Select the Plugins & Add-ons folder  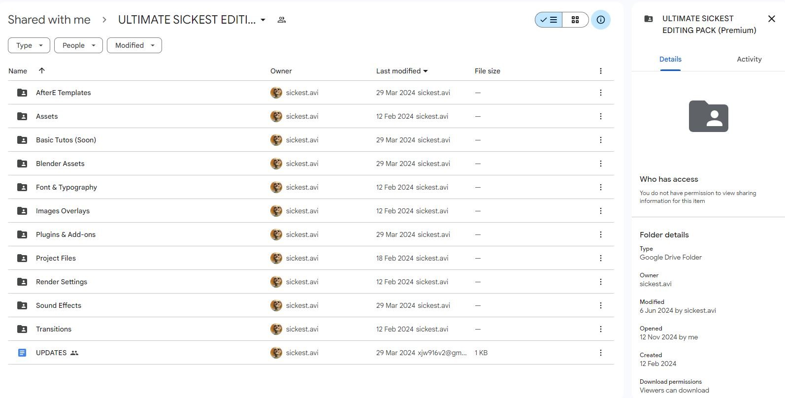(x=65, y=234)
